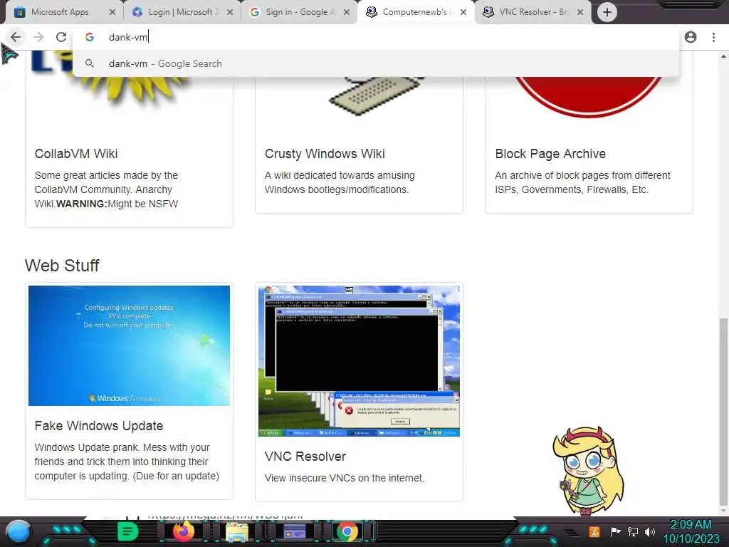Switch to the Sign in - Google tab
Screen dimensions: 729x547
point(298,12)
